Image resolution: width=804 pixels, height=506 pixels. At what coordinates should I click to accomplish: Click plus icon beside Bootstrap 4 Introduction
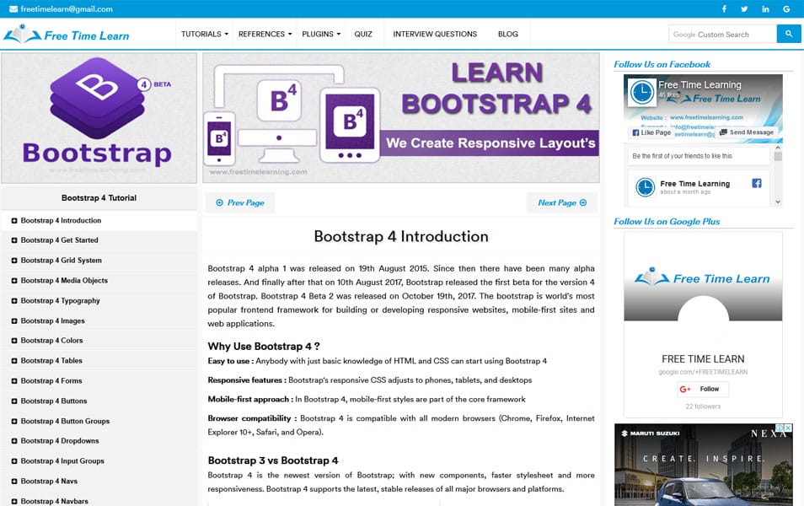[14, 221]
